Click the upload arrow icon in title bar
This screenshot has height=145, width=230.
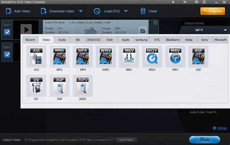(x=173, y=2)
